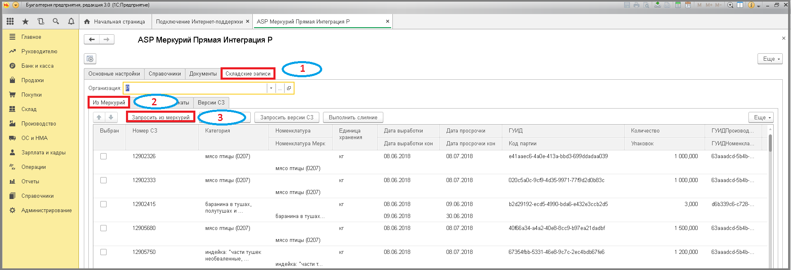This screenshot has width=791, height=270.
Task: Click the Выполнить слияние button
Action: [353, 117]
